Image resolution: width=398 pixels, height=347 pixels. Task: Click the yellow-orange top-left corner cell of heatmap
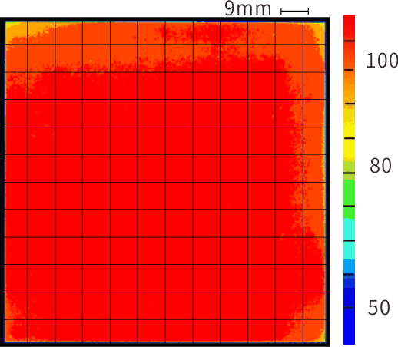[x=16, y=33]
